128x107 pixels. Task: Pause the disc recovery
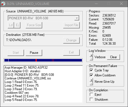[x=34, y=53]
